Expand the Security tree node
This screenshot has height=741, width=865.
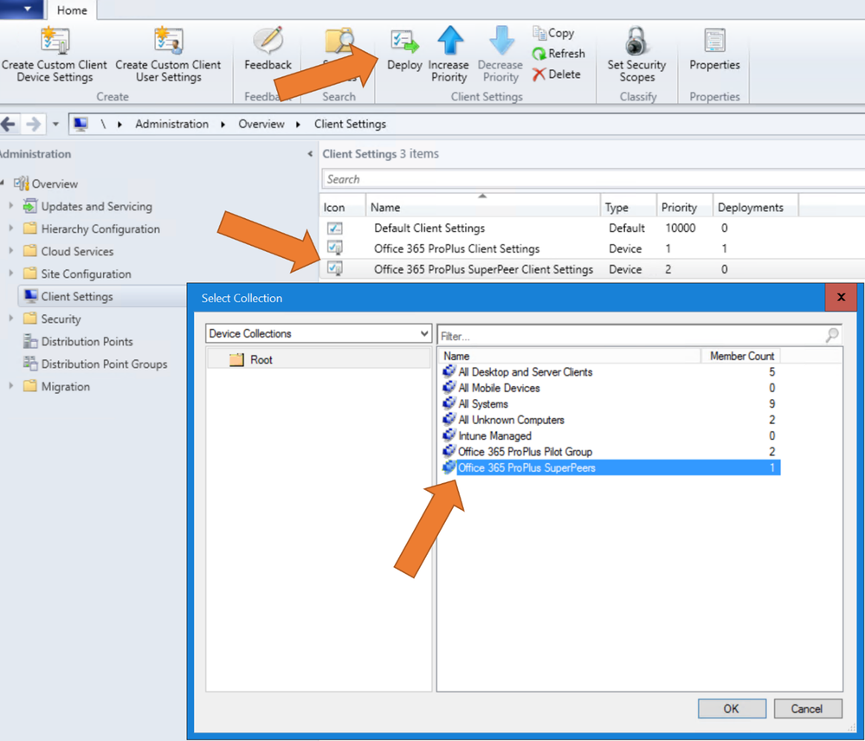click(x=10, y=319)
